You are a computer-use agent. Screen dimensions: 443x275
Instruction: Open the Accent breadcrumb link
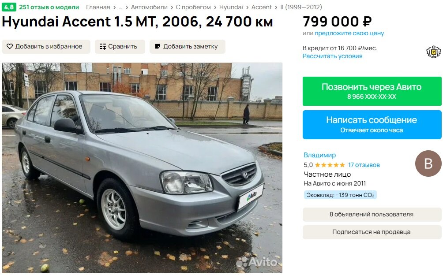(x=262, y=7)
